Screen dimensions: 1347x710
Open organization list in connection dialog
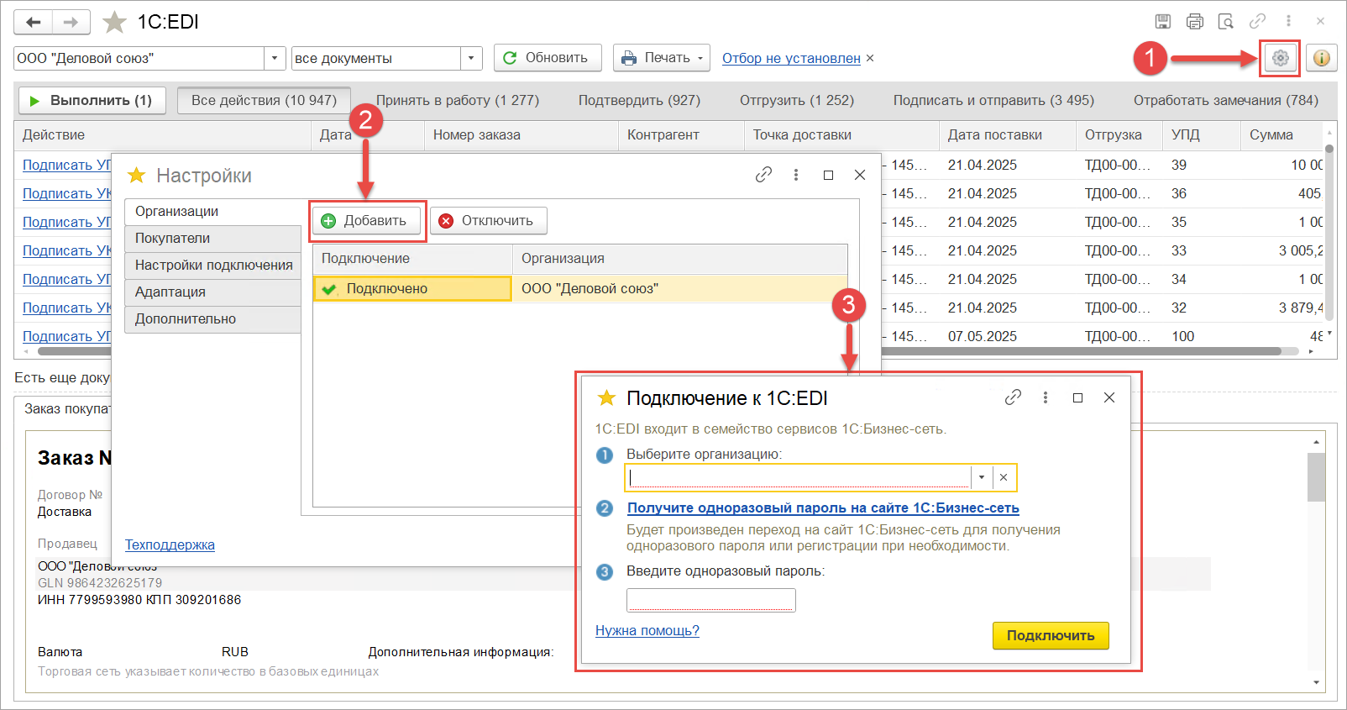click(x=981, y=477)
